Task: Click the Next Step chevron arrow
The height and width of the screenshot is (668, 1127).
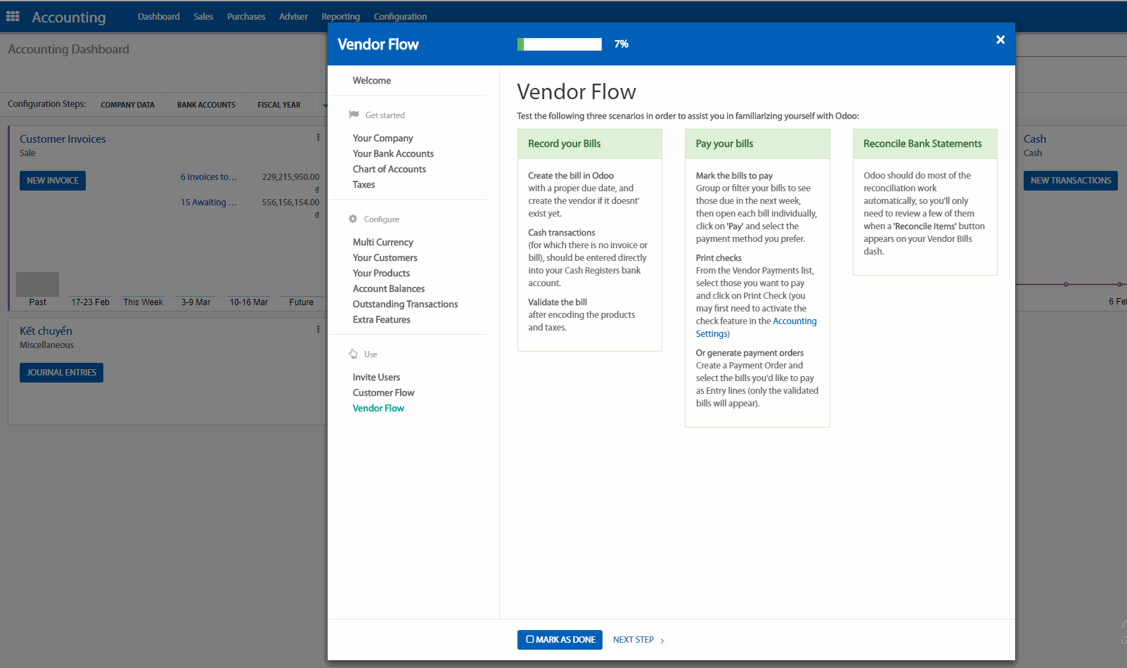Action: (x=662, y=641)
